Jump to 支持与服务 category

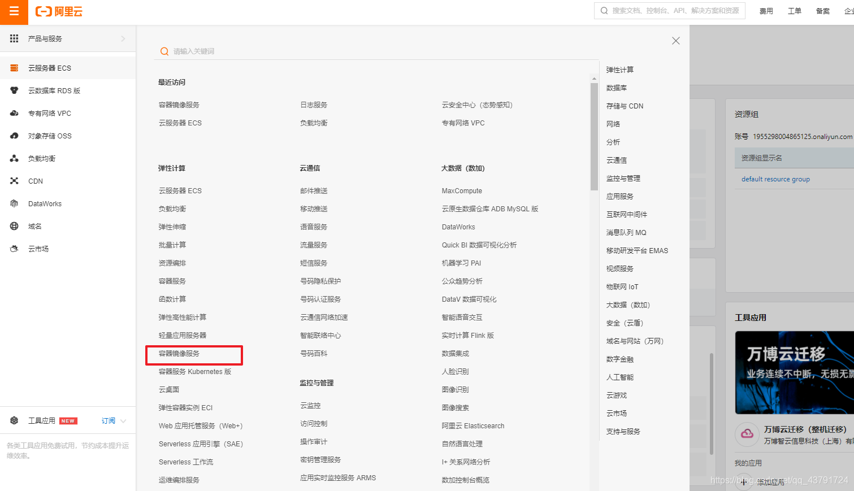point(623,432)
